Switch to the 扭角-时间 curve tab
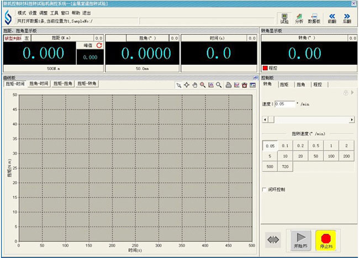The width and height of the screenshot is (359, 258). click(39, 83)
